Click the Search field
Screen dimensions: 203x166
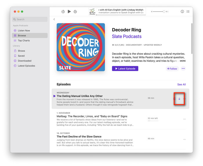[30, 19]
